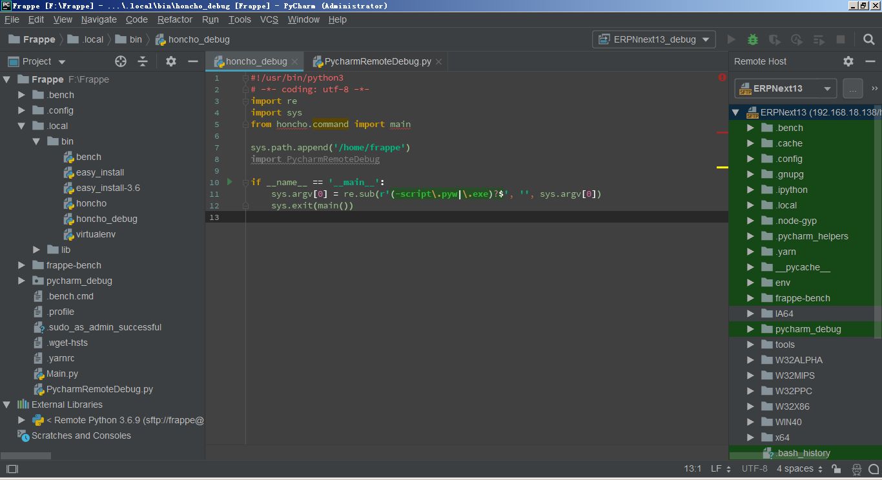Close the PycharmRemoteDebug.py tab
882x480 pixels.
click(438, 62)
